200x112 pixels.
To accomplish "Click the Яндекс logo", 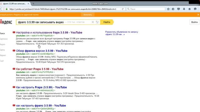I will 6,22.
